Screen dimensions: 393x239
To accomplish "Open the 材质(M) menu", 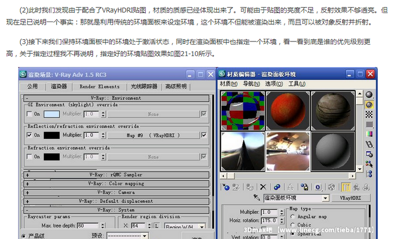I will (228, 84).
